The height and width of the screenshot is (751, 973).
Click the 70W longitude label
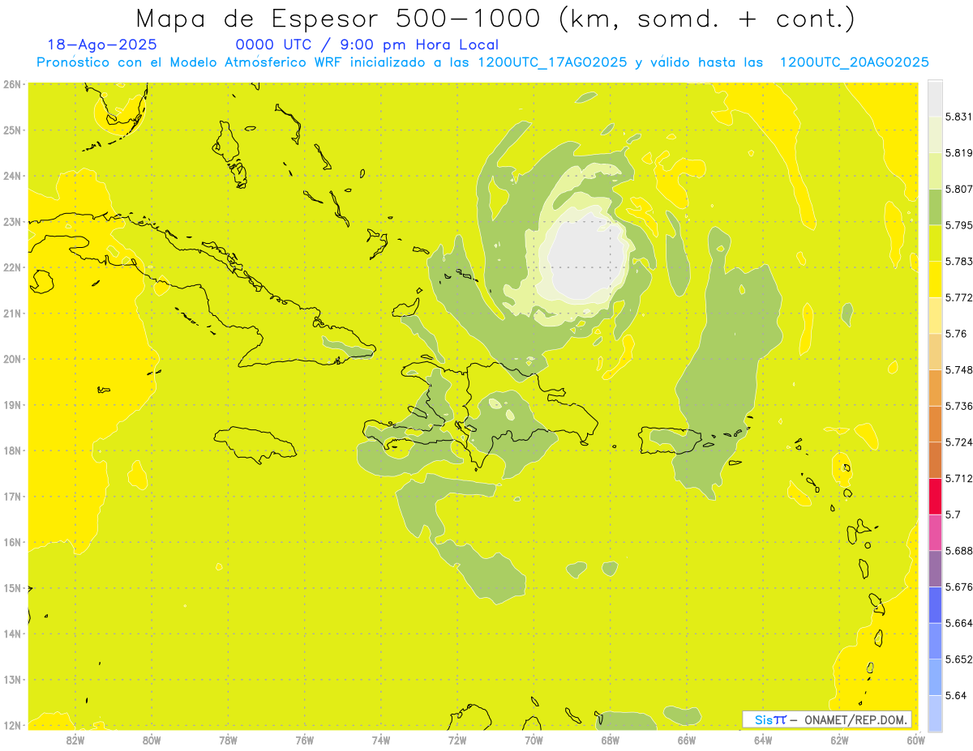[534, 740]
